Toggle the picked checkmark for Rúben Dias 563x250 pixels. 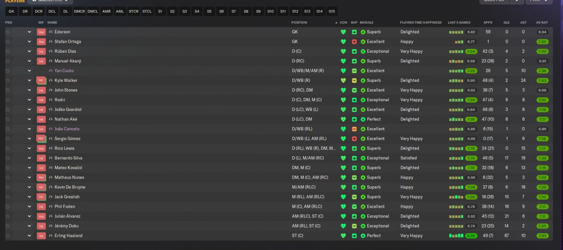(x=7, y=51)
